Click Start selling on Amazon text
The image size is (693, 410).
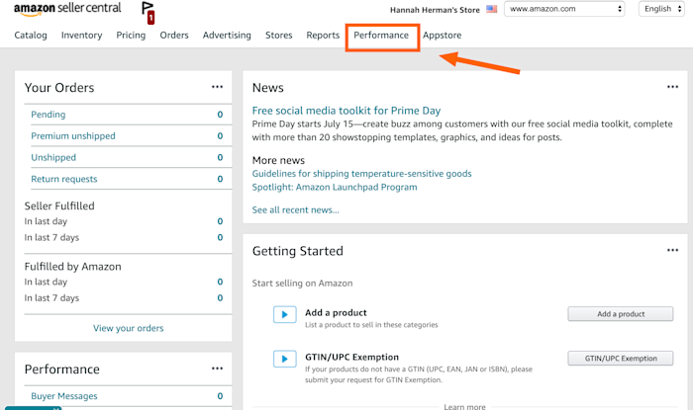coord(302,283)
